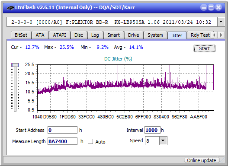Click the DC Jitter (%) chart title
This screenshot has height=166, width=228.
pyautogui.click(x=118, y=59)
